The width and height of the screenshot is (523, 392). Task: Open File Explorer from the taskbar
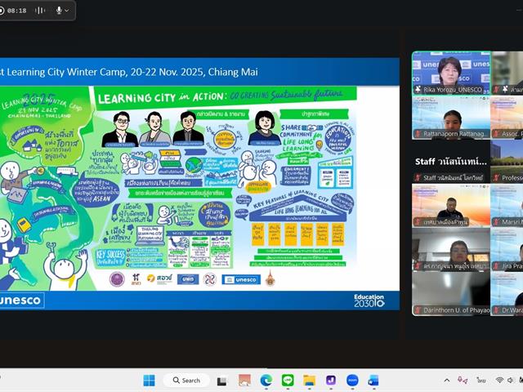(x=309, y=381)
